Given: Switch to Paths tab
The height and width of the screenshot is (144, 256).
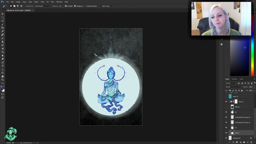Looking at the screenshot, I should [241, 79].
